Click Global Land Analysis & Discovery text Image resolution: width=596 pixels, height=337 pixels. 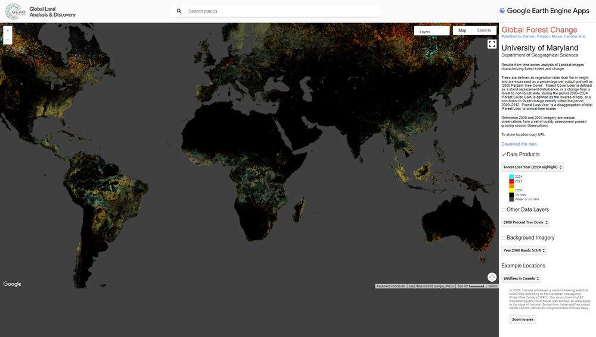[52, 12]
